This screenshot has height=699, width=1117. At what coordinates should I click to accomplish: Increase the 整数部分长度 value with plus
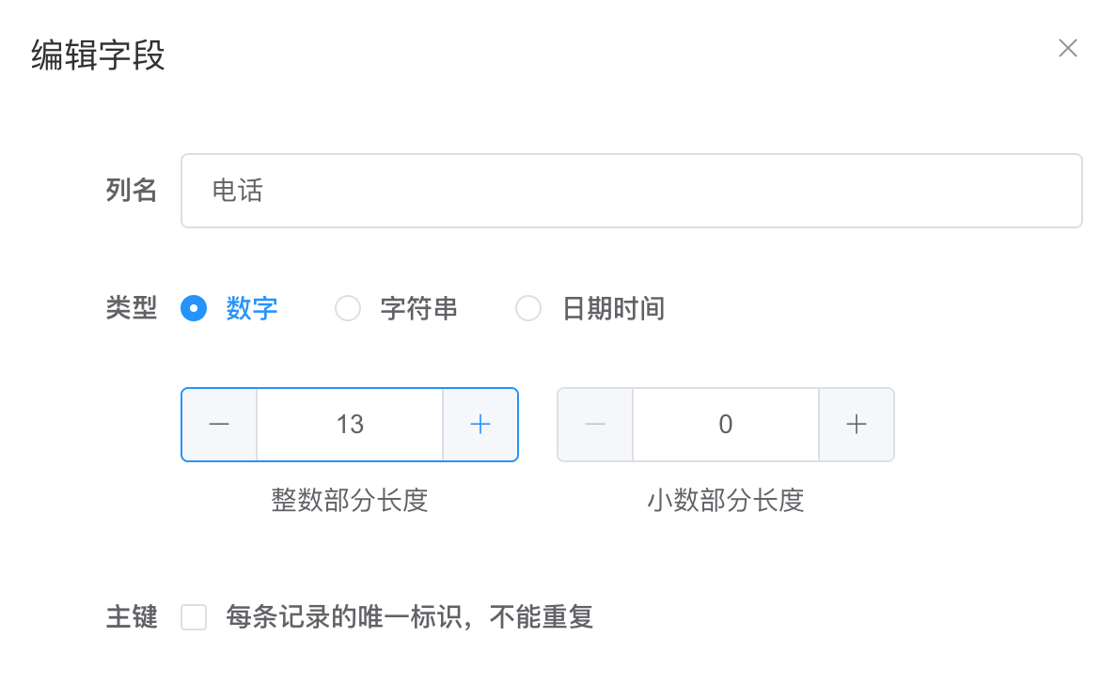point(480,425)
